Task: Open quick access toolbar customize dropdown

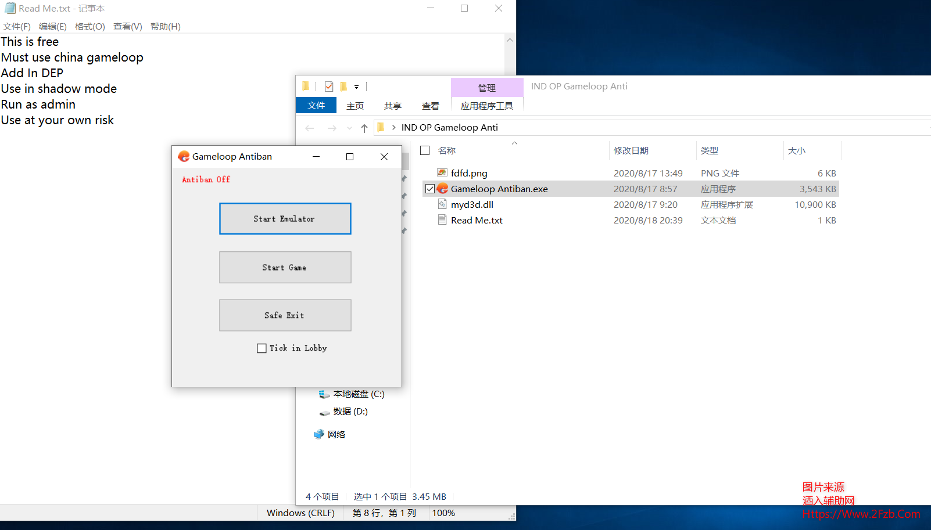Action: (x=357, y=87)
